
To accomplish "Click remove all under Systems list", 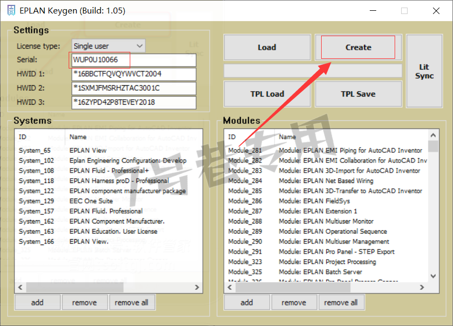I will pyautogui.click(x=132, y=302).
